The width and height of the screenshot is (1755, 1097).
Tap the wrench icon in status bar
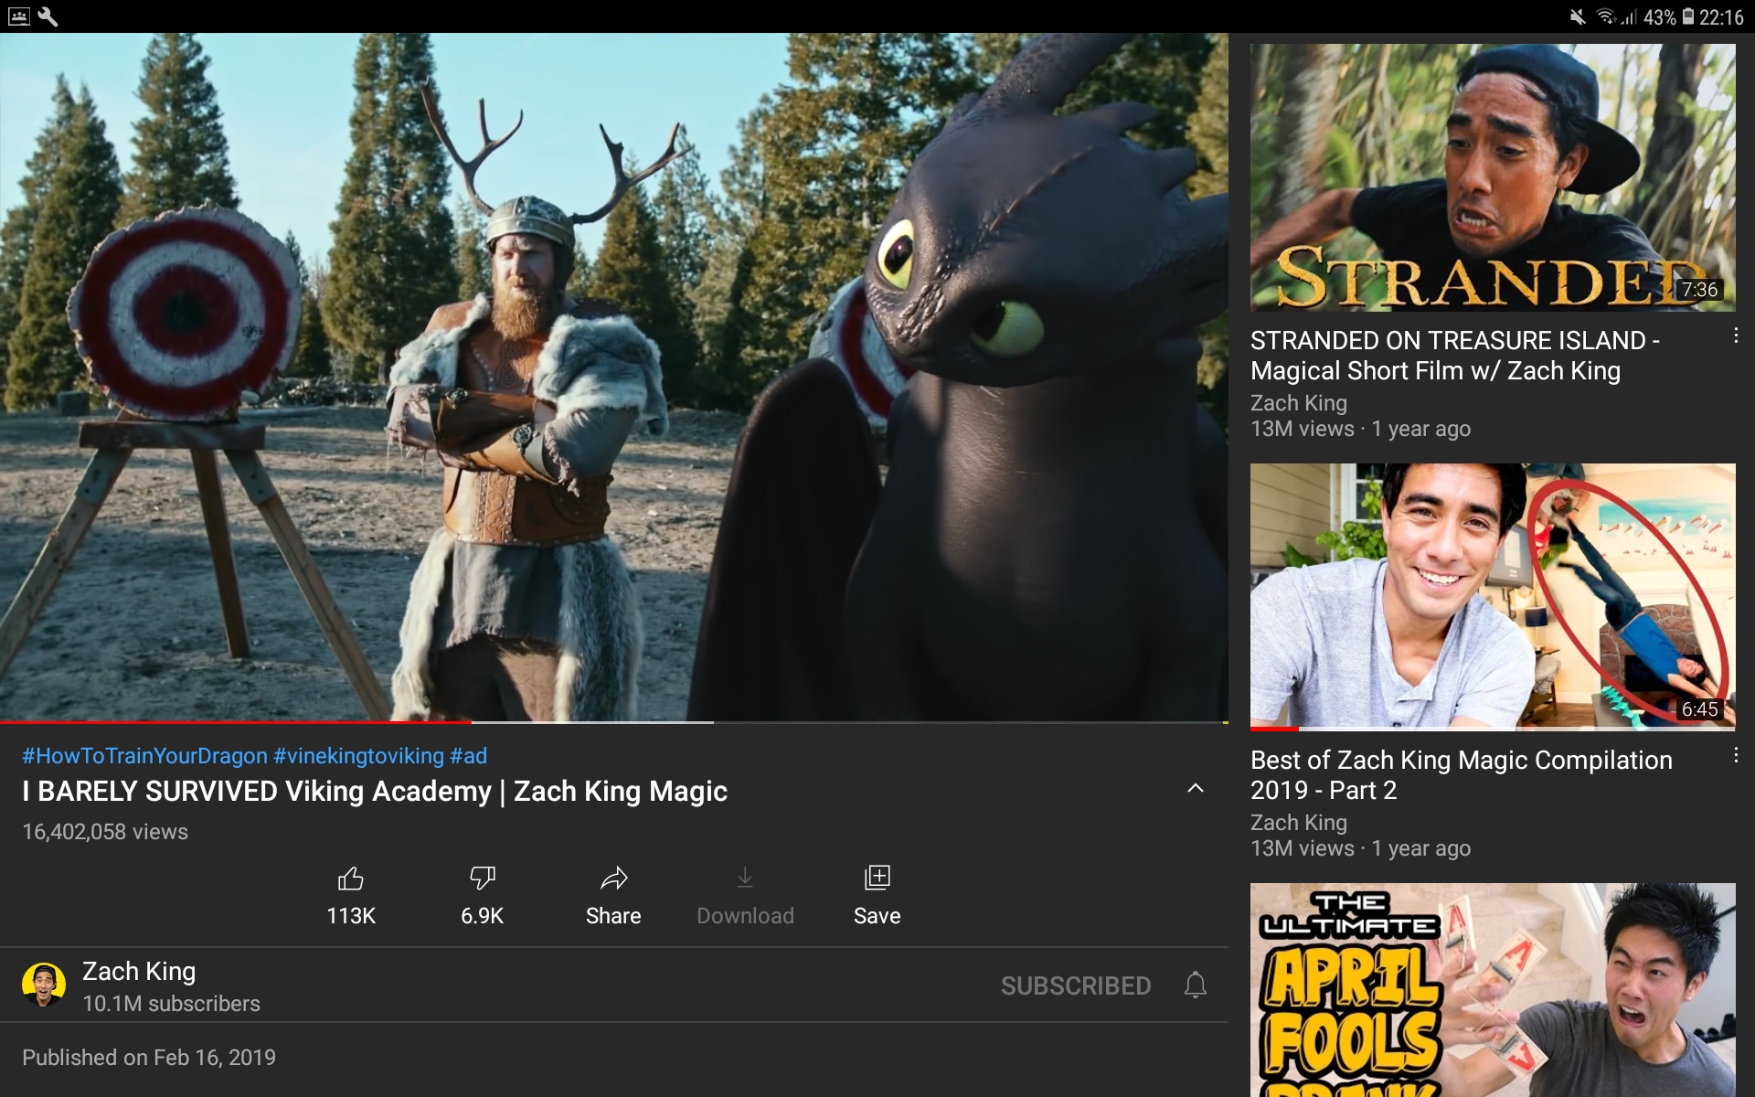48,16
